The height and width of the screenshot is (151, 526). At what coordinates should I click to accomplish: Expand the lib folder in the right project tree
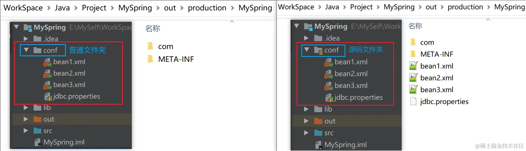[306, 109]
